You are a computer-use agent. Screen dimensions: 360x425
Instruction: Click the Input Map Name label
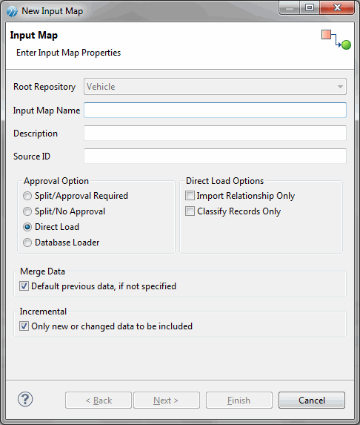(x=47, y=111)
